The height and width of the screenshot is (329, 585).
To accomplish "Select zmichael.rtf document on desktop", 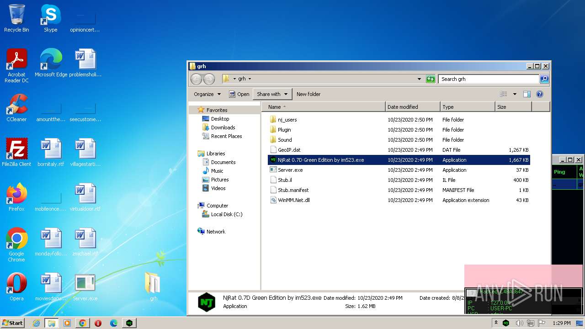I will (85, 242).
